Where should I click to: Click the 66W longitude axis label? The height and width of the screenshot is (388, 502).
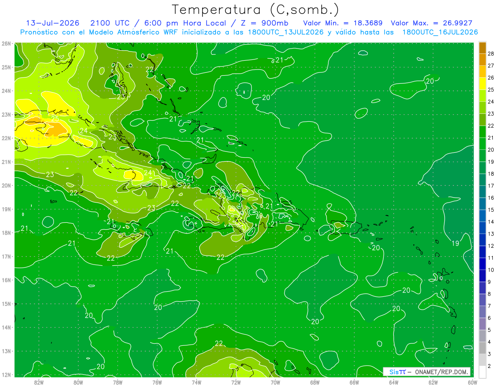click(354, 382)
